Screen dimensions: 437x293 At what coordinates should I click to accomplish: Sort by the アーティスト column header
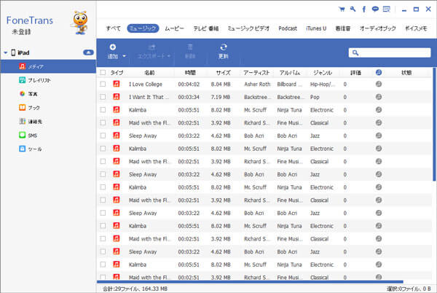pyautogui.click(x=256, y=72)
